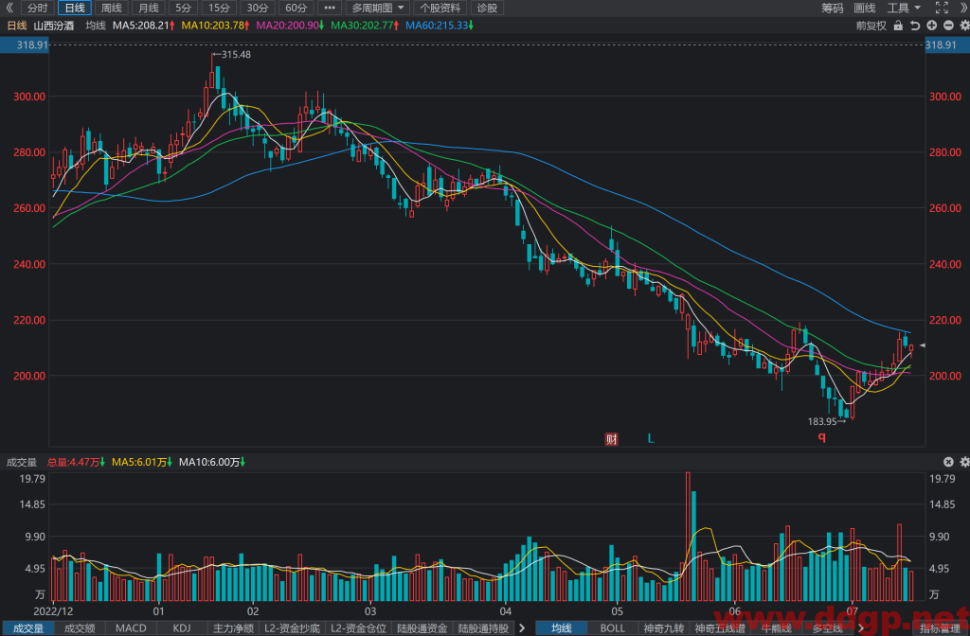This screenshot has height=636, width=970.
Task: Click 318.91 price label on left axis
Action: [x=25, y=45]
